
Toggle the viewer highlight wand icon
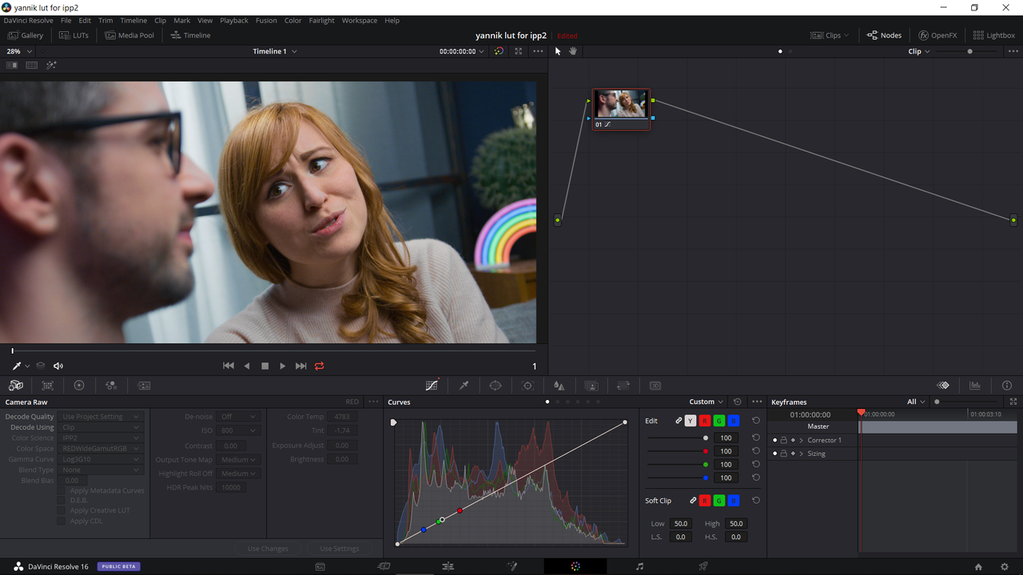[x=52, y=65]
